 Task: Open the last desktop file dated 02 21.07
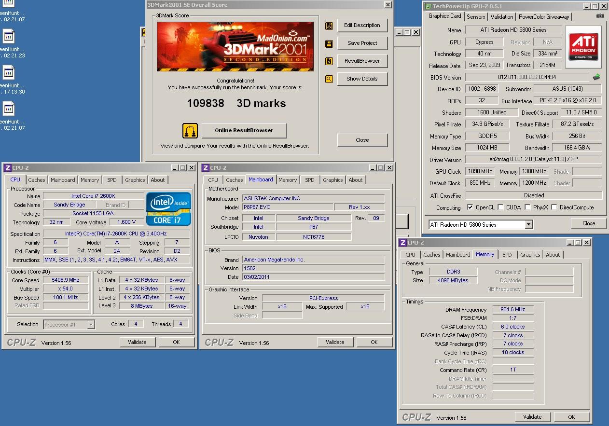pos(9,116)
